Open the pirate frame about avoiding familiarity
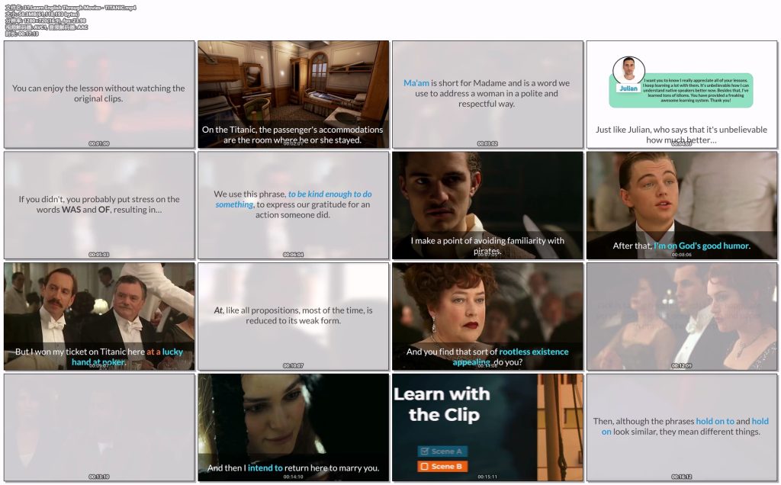 pyautogui.click(x=487, y=205)
